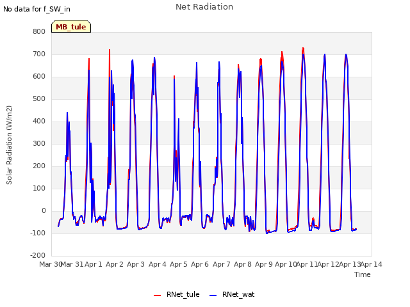The width and height of the screenshot is (410, 307).
Task: Click the blue RNet_wat legend swatch
Action: pos(213,295)
